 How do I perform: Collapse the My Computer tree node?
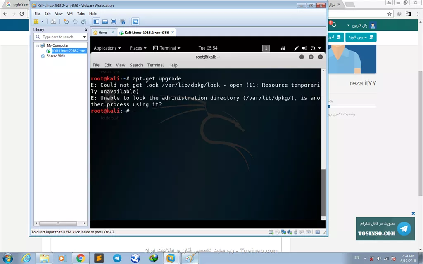coord(38,45)
